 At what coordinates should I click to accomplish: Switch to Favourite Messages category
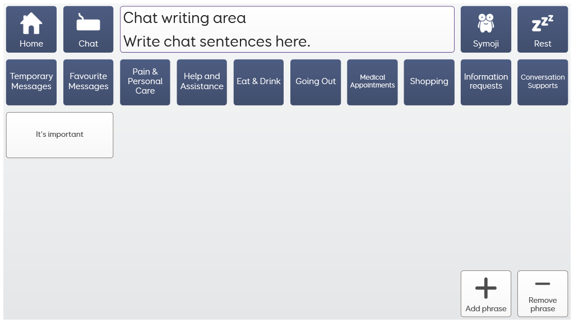click(x=88, y=82)
